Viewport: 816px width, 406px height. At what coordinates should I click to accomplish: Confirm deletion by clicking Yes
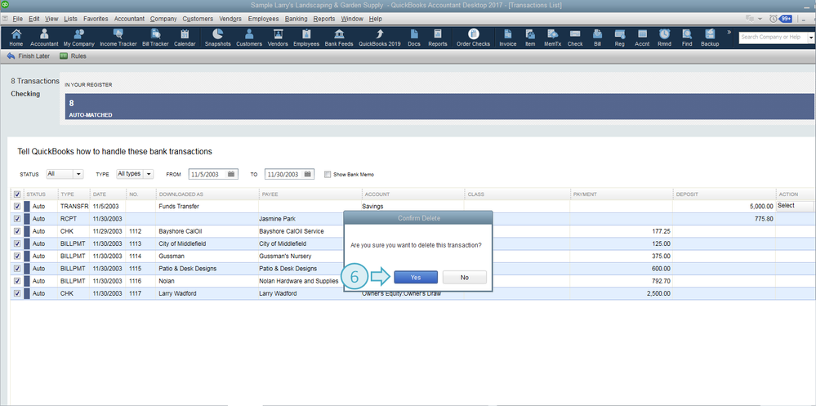click(x=416, y=277)
